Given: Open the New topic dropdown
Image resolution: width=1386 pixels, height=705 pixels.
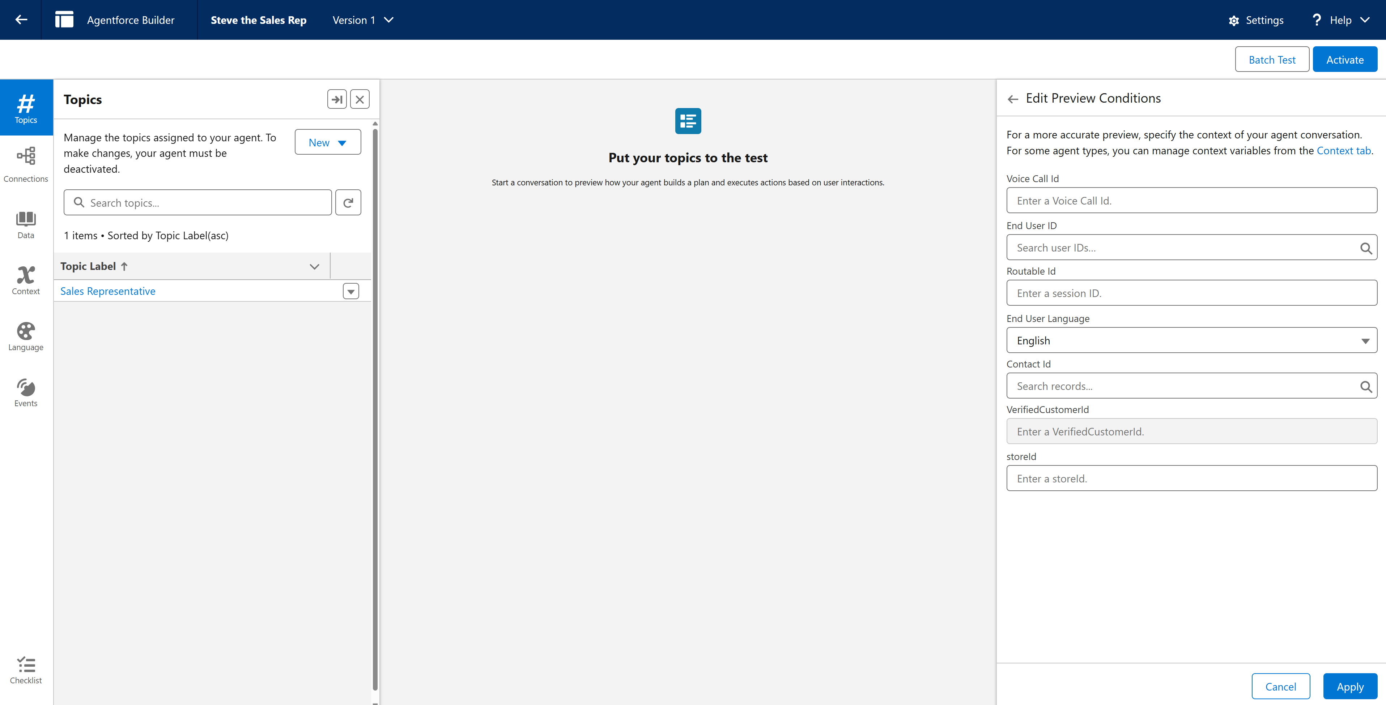Looking at the screenshot, I should pyautogui.click(x=328, y=142).
